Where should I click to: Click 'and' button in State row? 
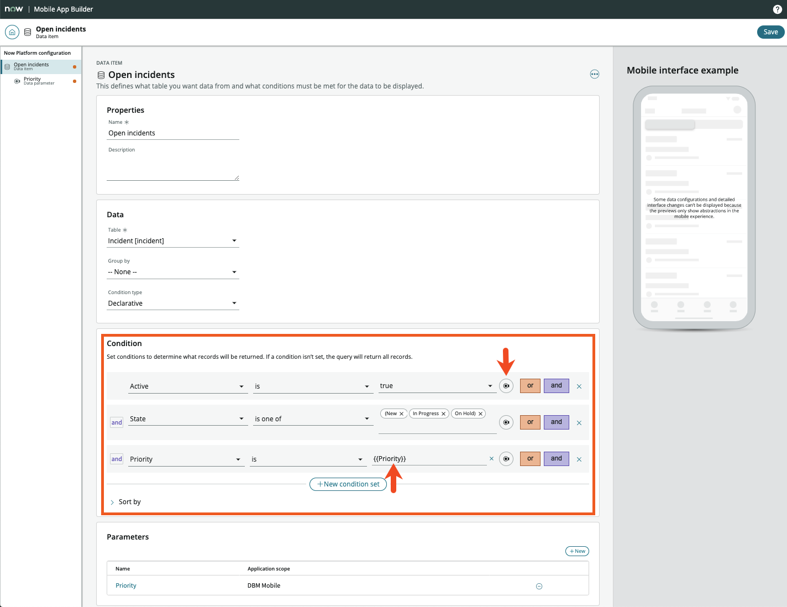557,422
